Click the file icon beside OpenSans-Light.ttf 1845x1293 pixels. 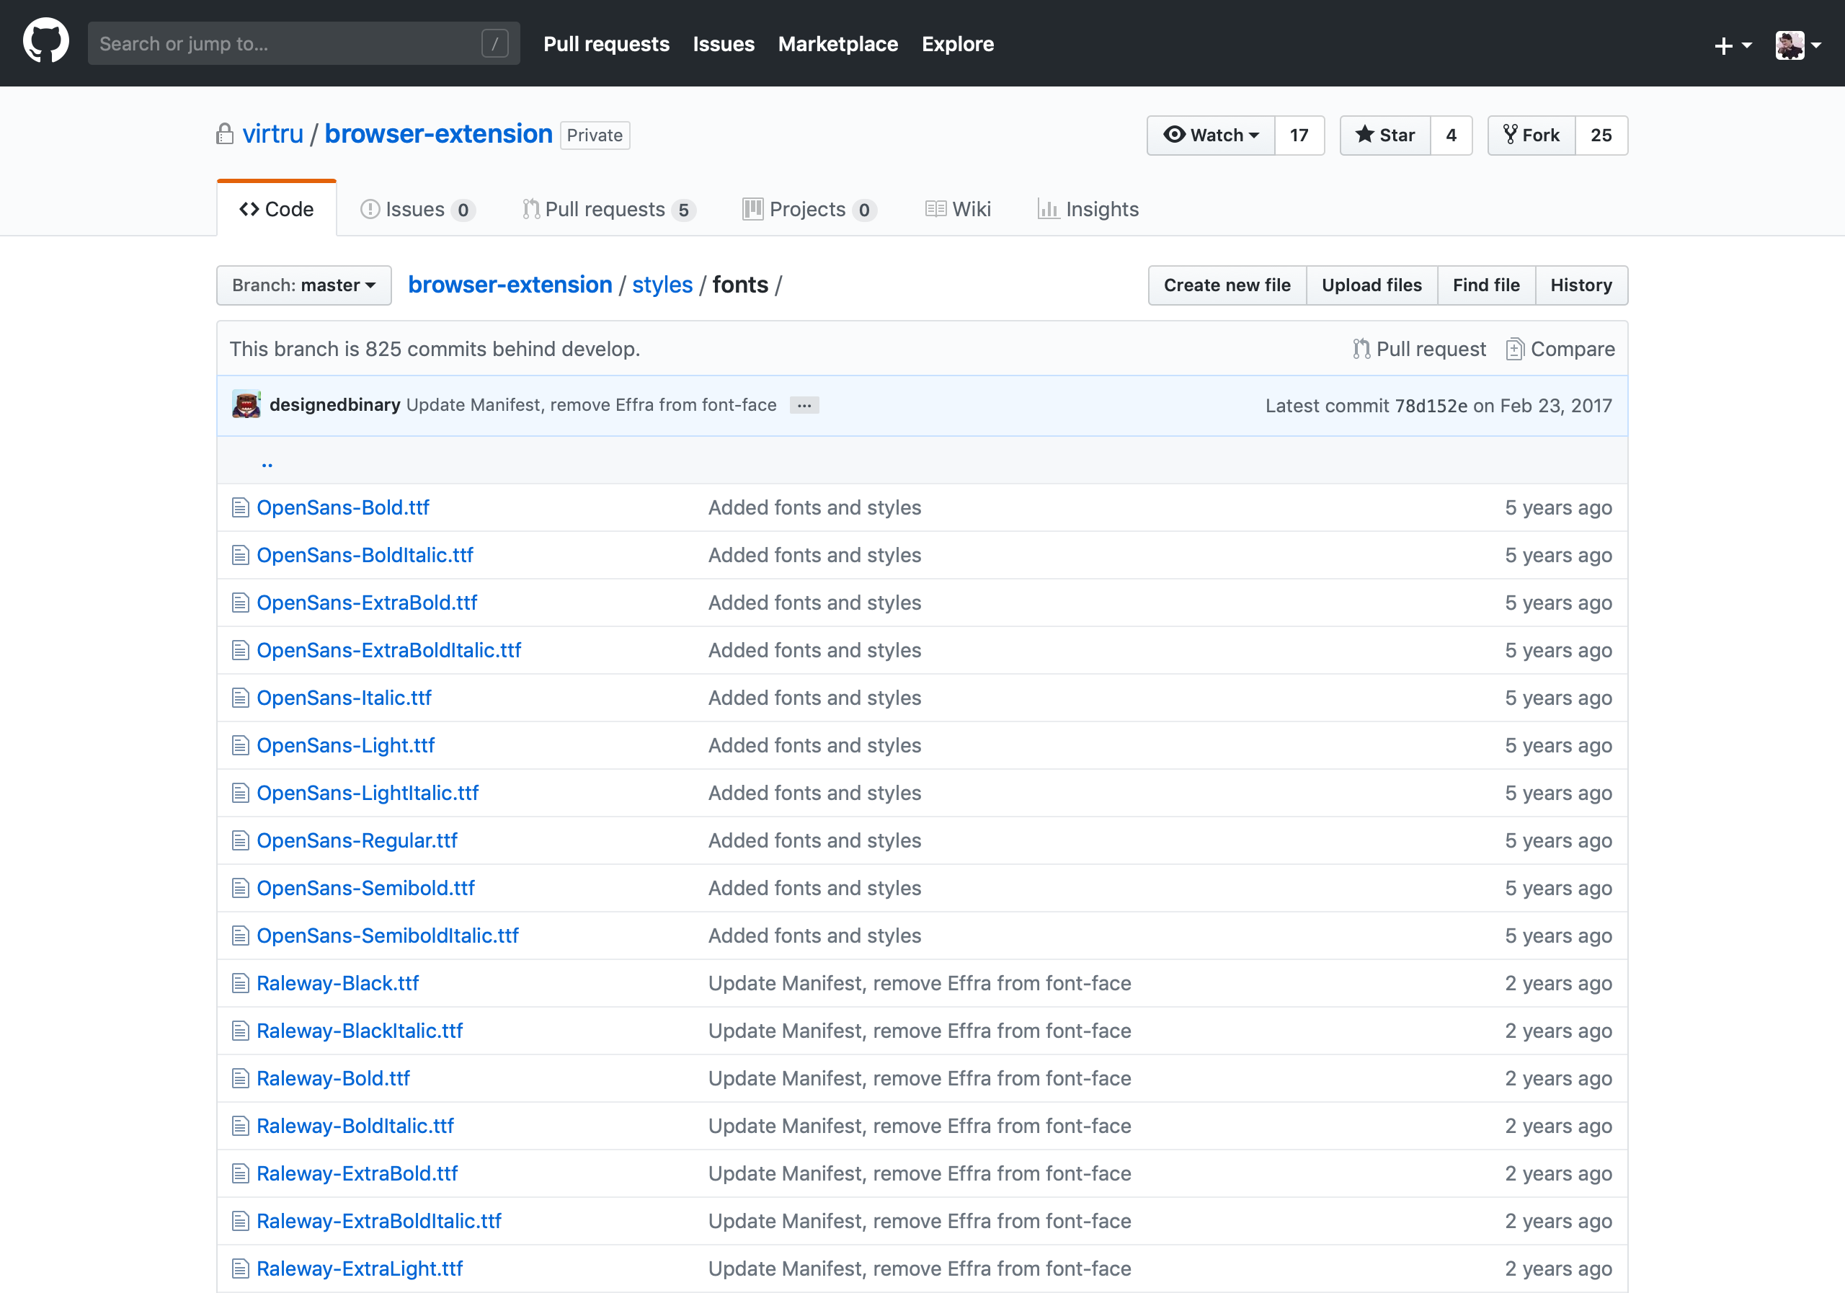240,746
